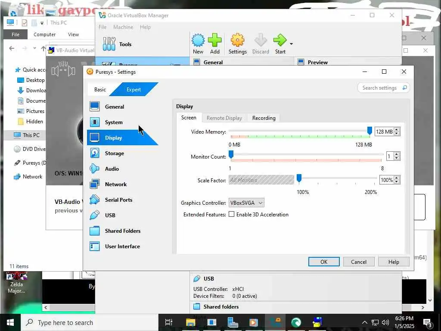Click the search magnifier in Search settings
Image resolution: width=441 pixels, height=331 pixels.
404,88
